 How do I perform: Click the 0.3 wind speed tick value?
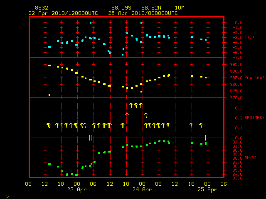239,108
